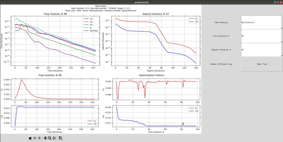
Task: Click the 'Adjoint Solution # 43' plot title
Action: [x=156, y=14]
